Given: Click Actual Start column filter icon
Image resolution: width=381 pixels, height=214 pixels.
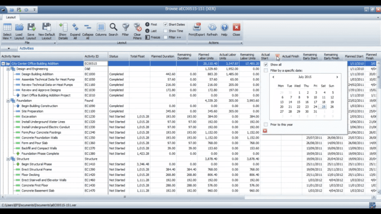Looking at the screenshot, I should pyautogui.click(x=278, y=57).
